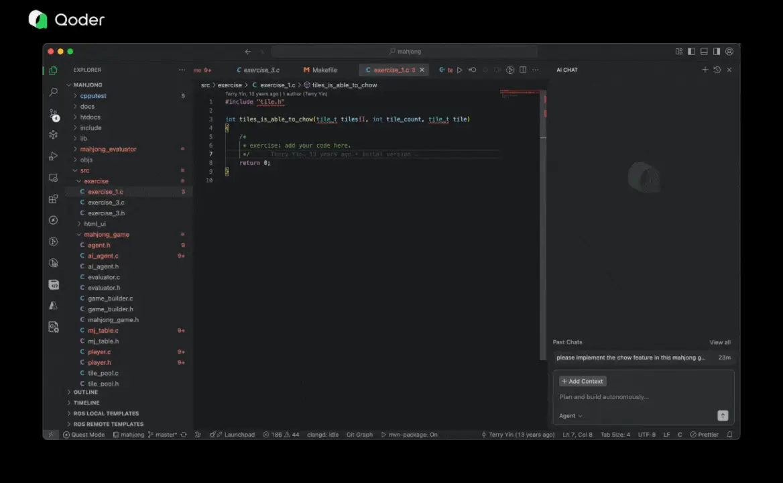This screenshot has height=483, width=783.
Task: Open the Run and Debug view
Action: pos(54,156)
